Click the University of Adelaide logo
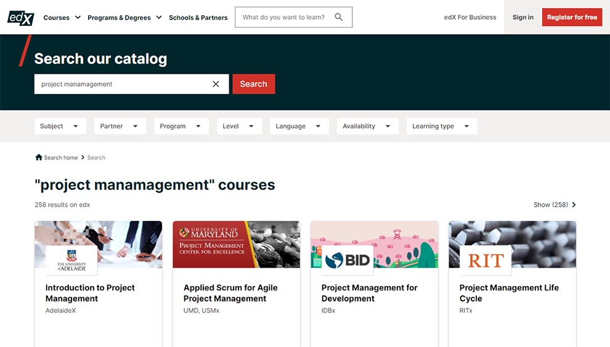Viewport: 610px width, 347px height. (71, 261)
